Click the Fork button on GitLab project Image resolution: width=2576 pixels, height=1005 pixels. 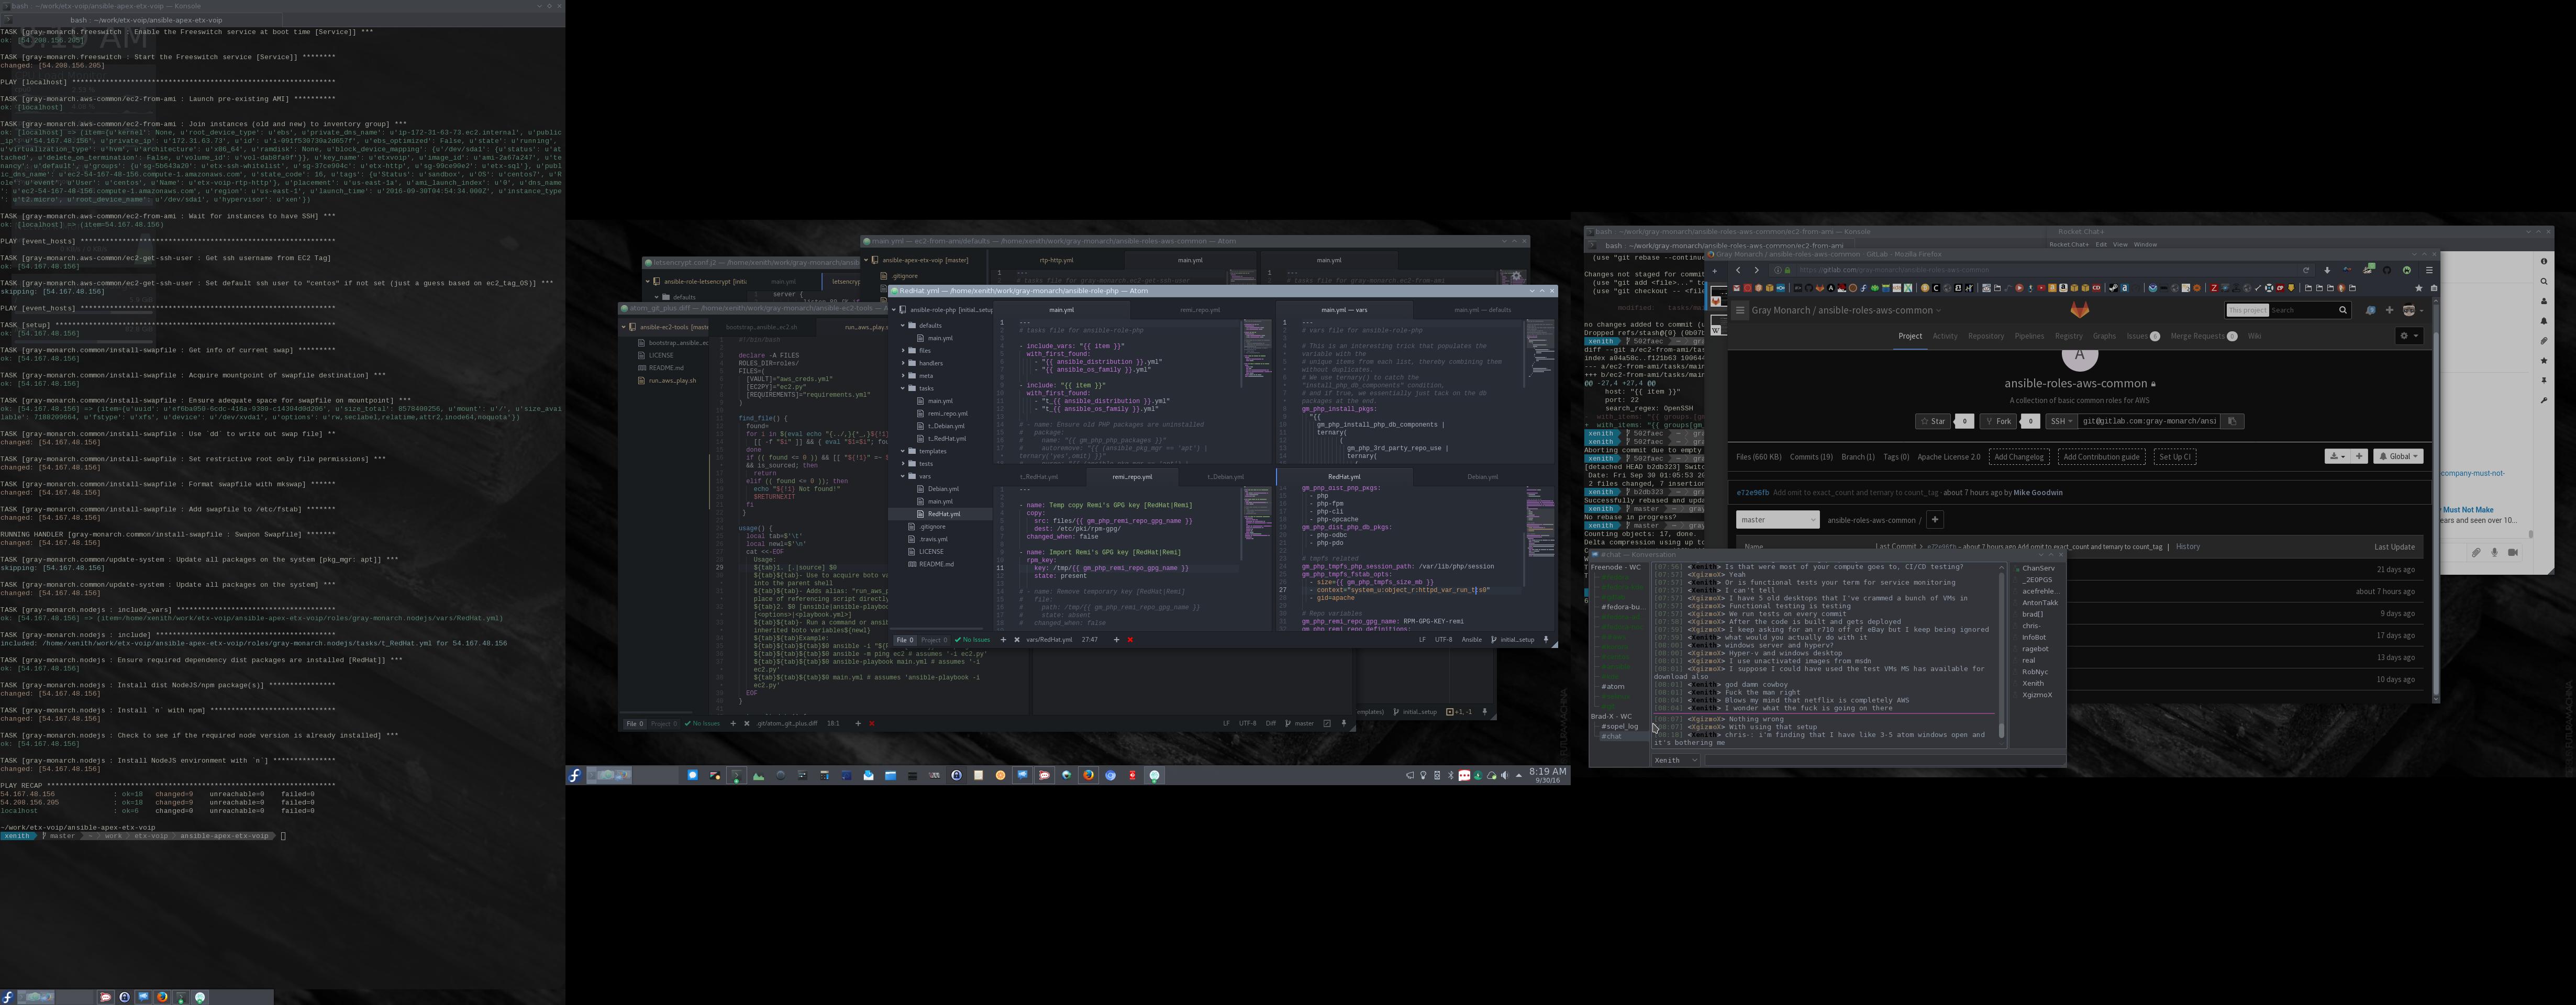[x=1999, y=421]
